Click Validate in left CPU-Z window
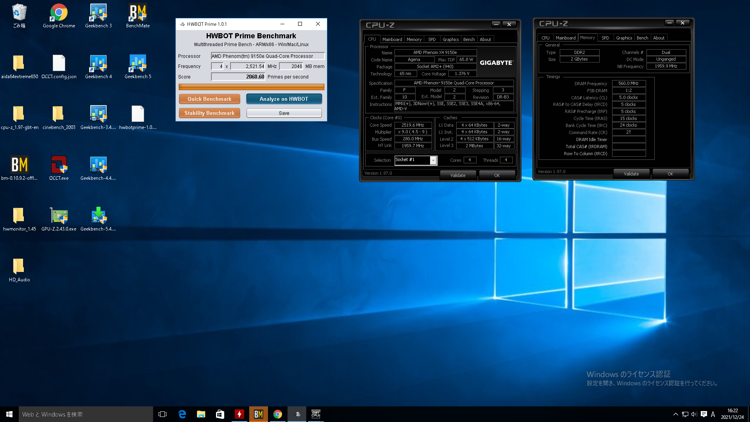The height and width of the screenshot is (422, 750). pyautogui.click(x=458, y=175)
